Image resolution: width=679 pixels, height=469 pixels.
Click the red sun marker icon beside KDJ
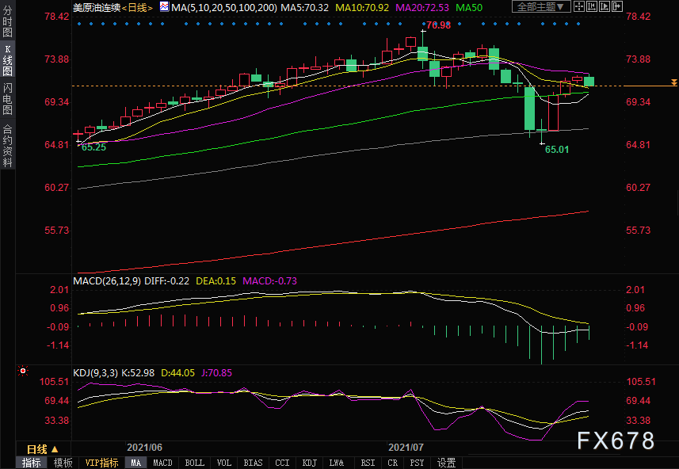(x=23, y=371)
